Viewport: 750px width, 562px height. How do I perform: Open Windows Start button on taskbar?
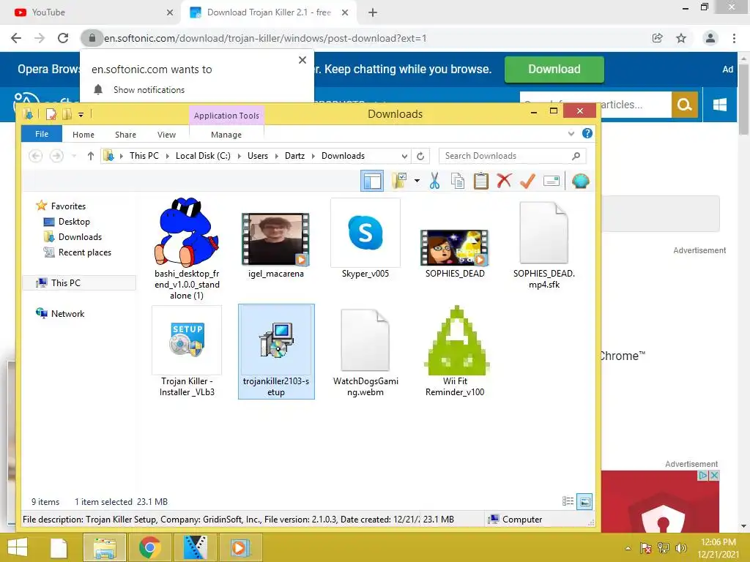pos(18,547)
